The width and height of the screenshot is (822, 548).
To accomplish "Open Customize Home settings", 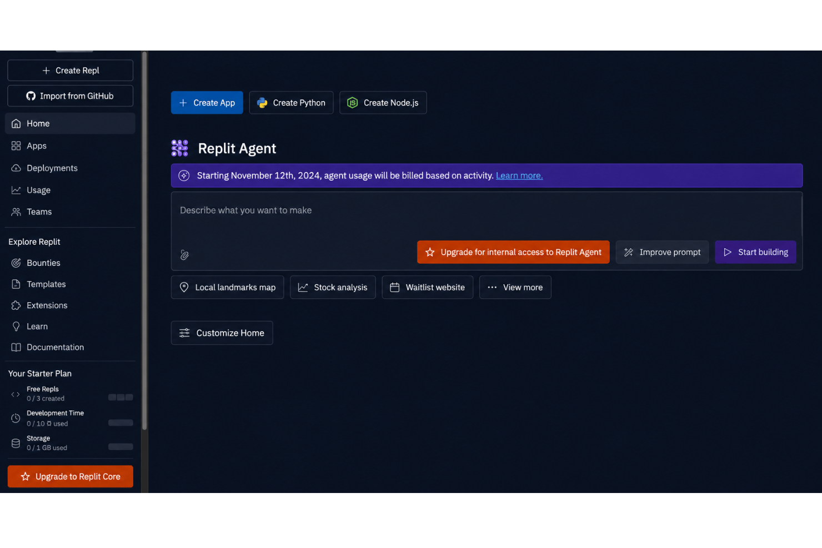I will [222, 333].
